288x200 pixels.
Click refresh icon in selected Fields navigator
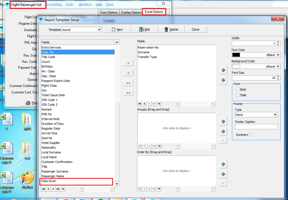pyautogui.click(x=159, y=104)
